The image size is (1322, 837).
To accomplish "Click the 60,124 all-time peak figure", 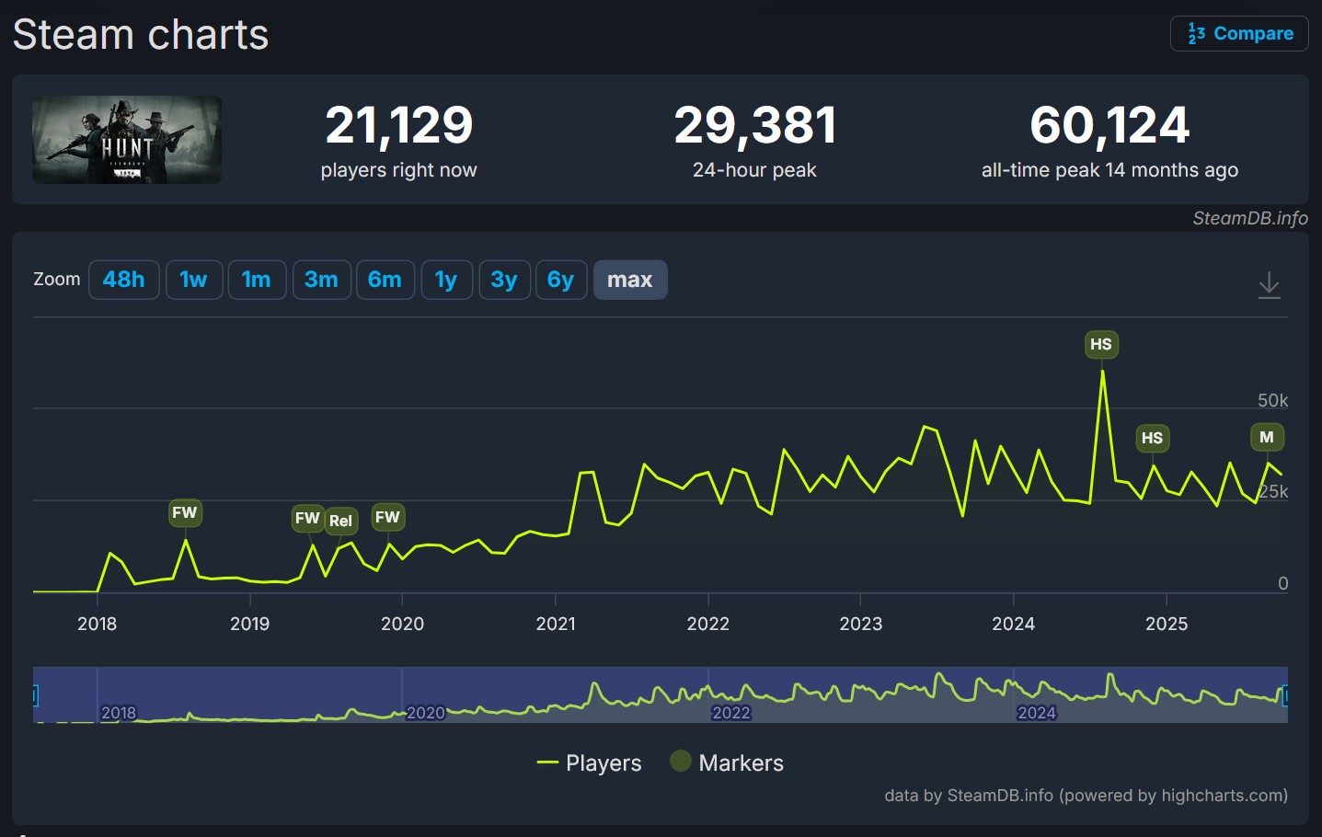I will tap(1109, 125).
